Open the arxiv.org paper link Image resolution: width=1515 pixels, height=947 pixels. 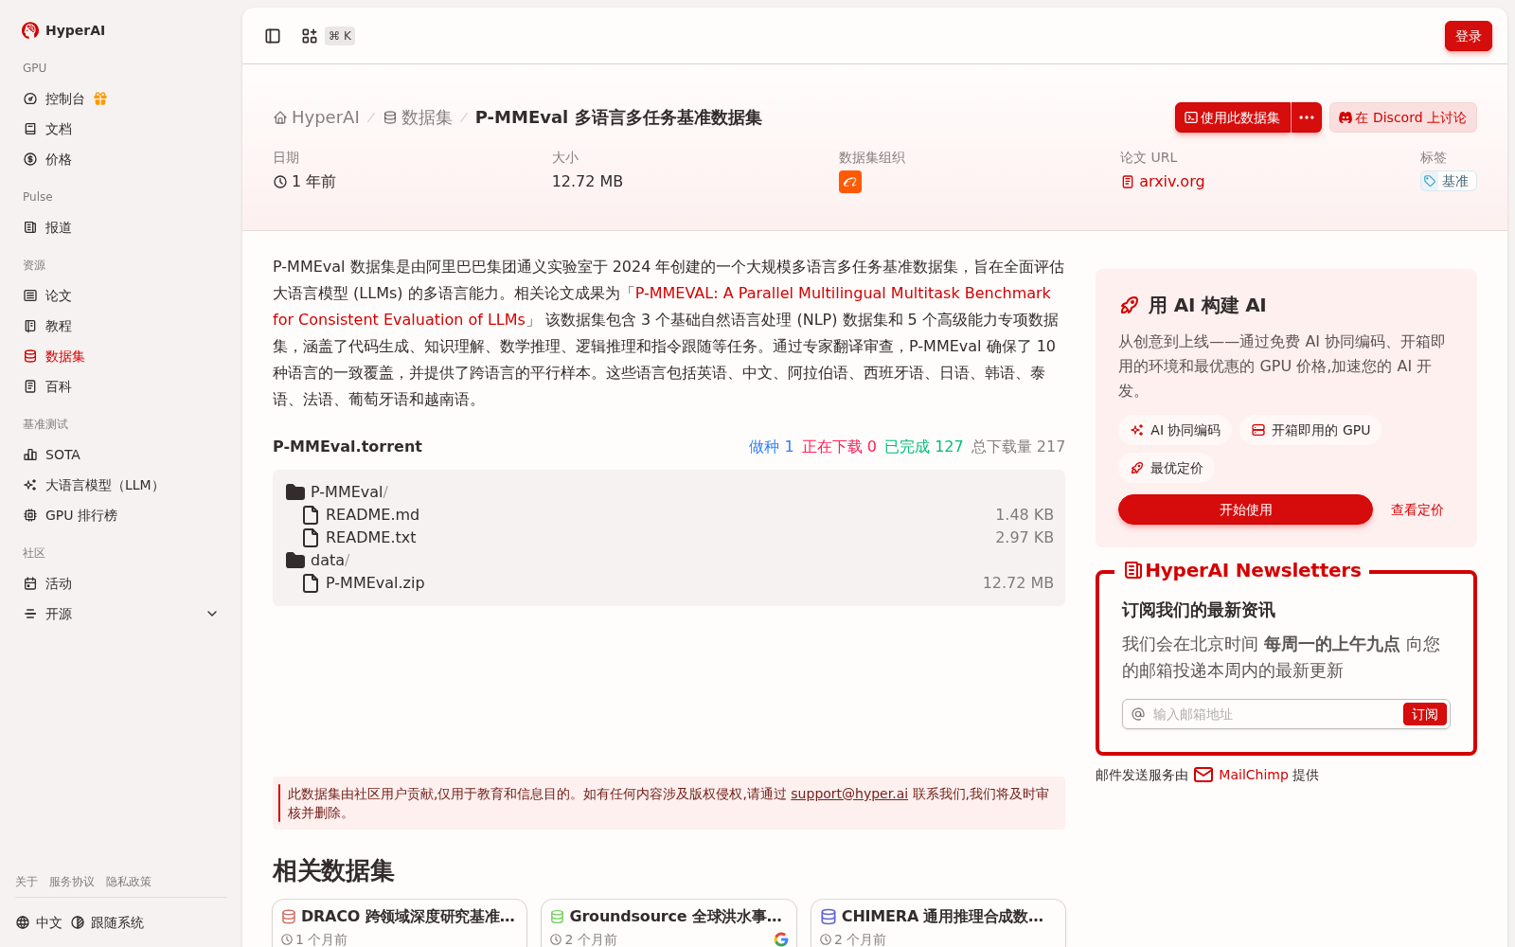[x=1163, y=182]
